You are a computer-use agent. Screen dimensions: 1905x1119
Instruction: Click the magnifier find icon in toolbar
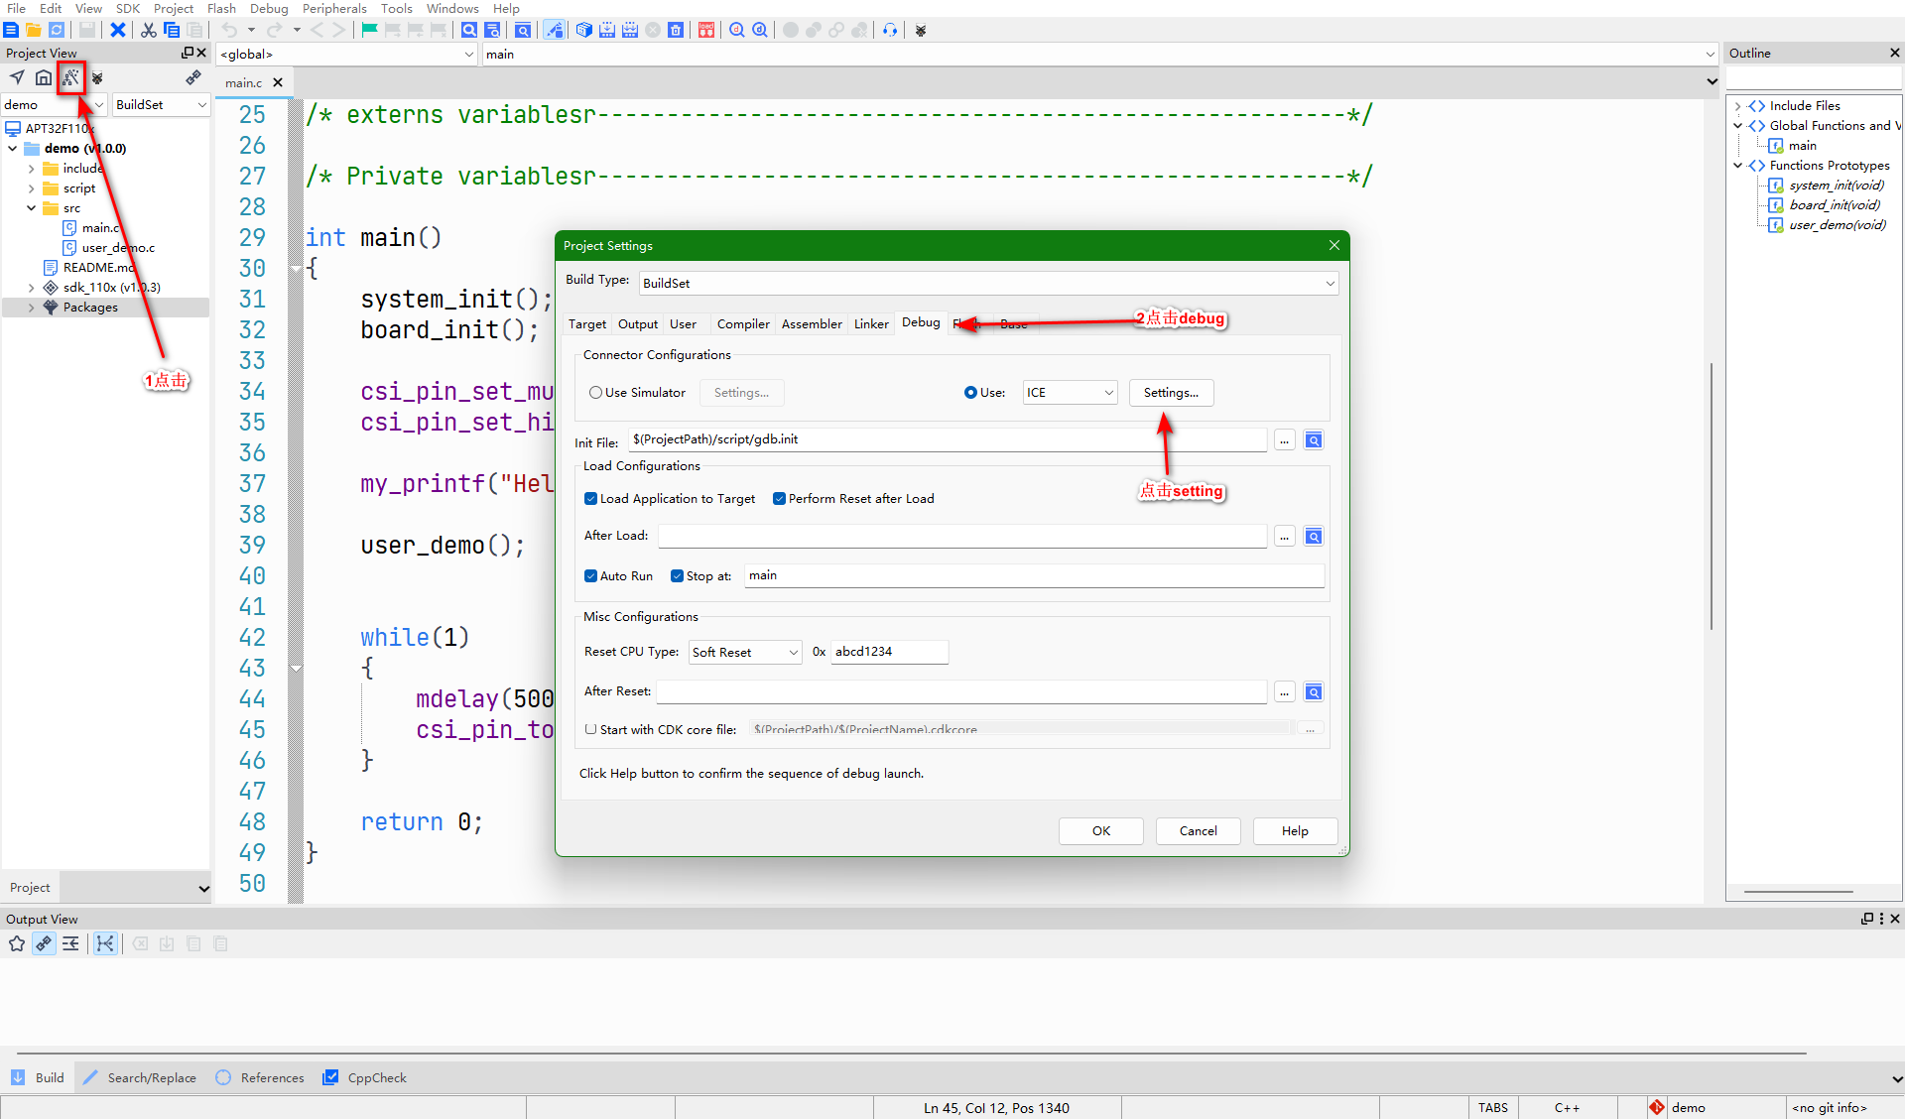(469, 30)
